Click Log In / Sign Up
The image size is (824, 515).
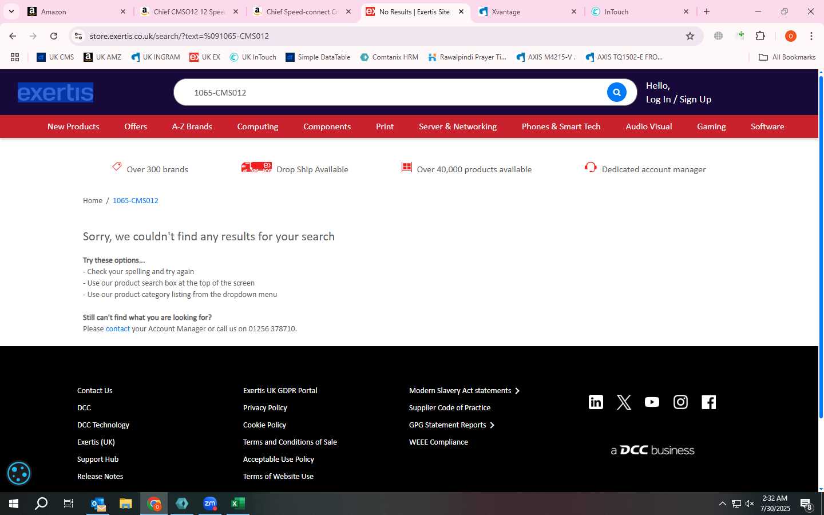tap(679, 100)
